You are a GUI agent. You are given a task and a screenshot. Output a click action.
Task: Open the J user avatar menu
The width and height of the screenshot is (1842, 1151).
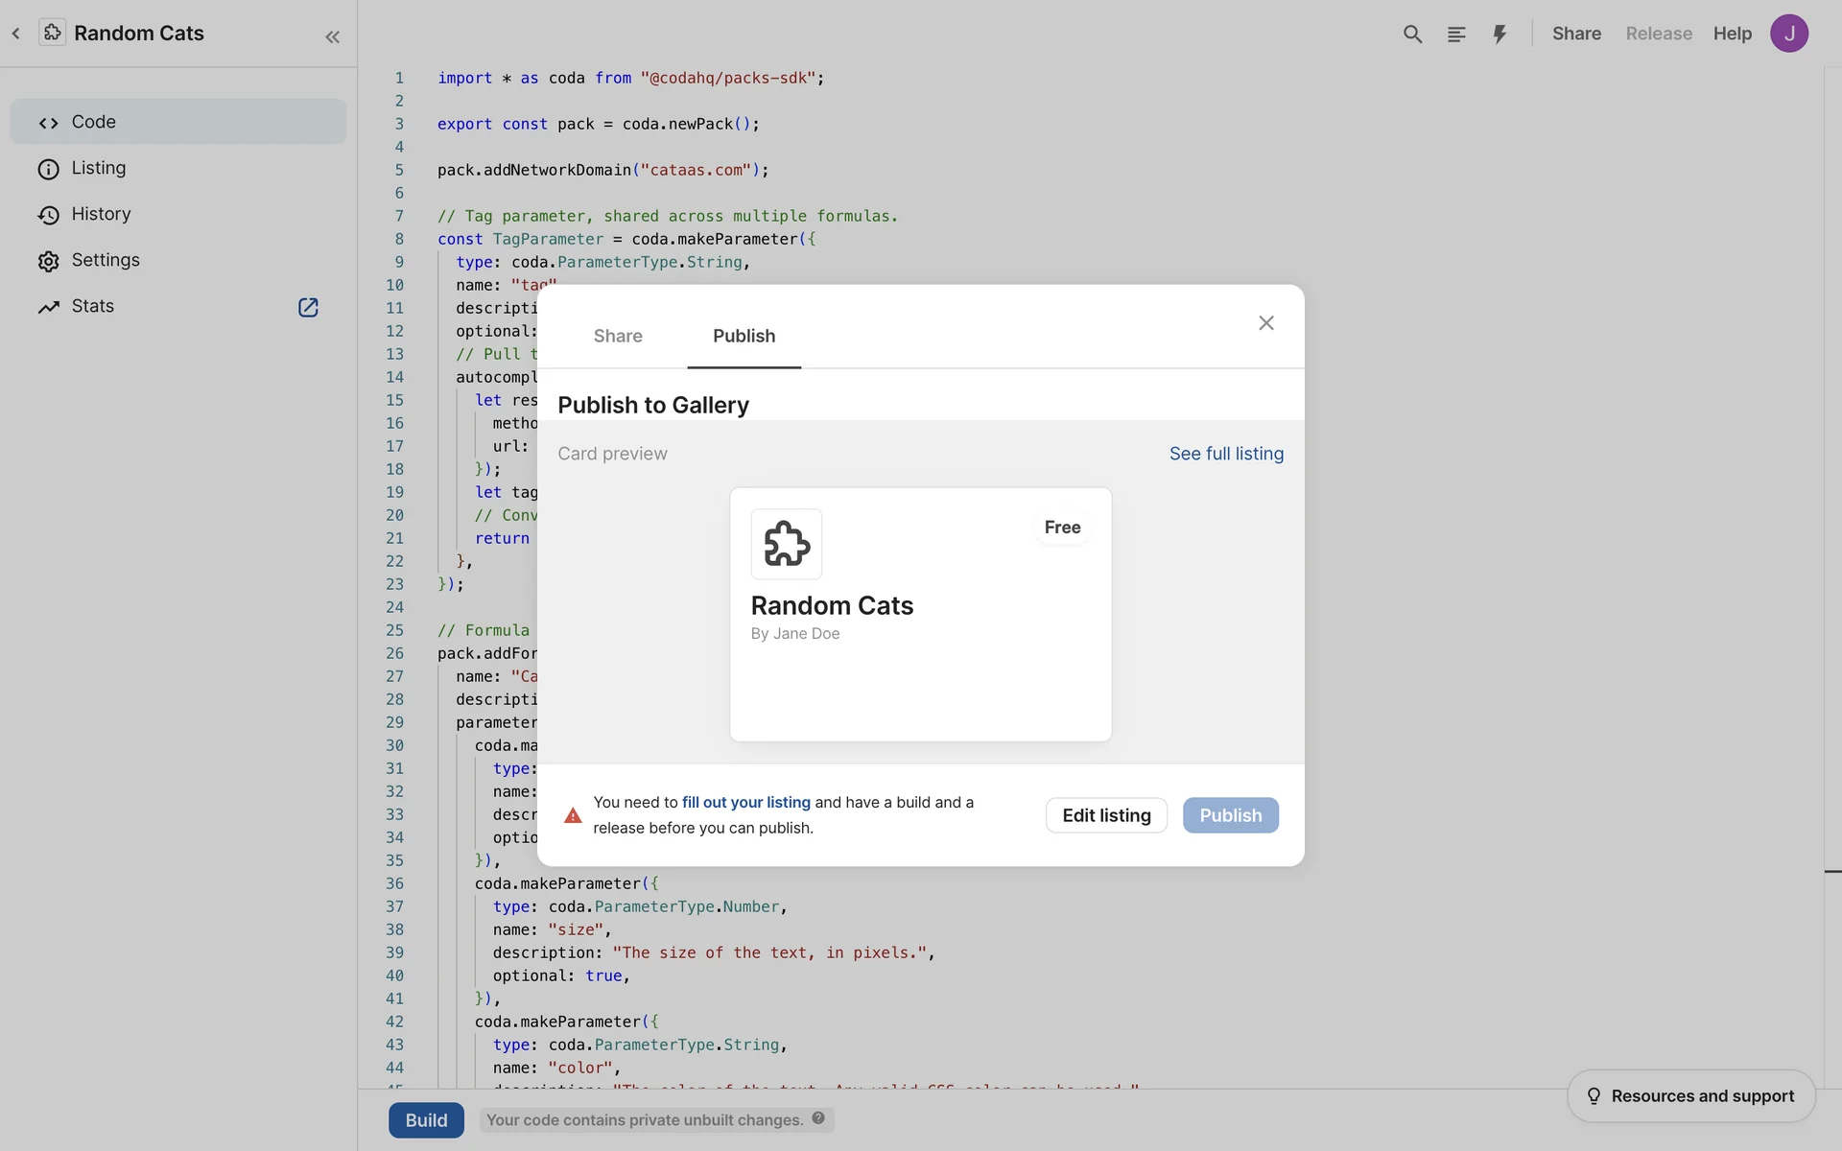pos(1788,34)
